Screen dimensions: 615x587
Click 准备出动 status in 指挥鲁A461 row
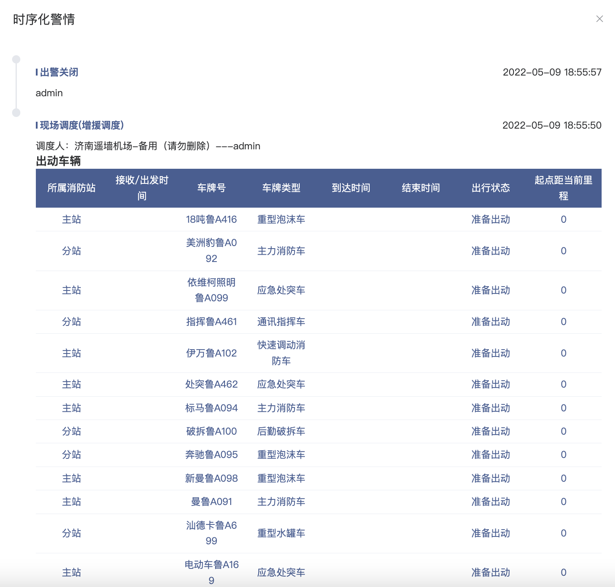coord(491,322)
